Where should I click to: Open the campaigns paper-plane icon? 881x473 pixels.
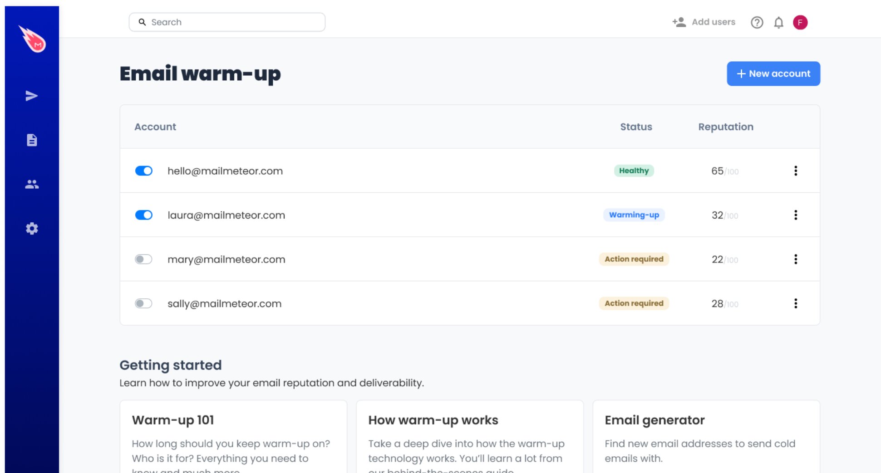[x=32, y=96]
